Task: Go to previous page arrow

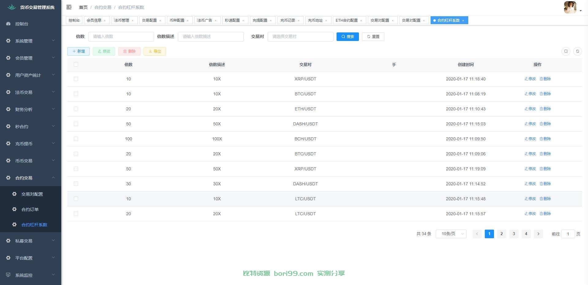Action: (477, 234)
